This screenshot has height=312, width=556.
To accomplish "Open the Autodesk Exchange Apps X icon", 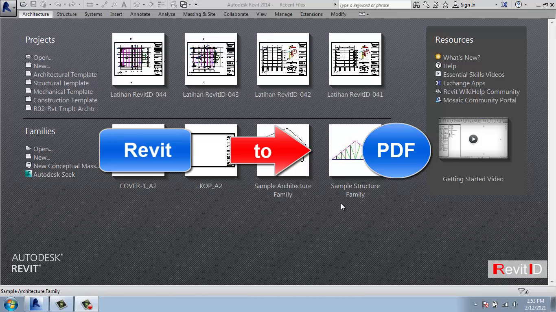I will [504, 4].
